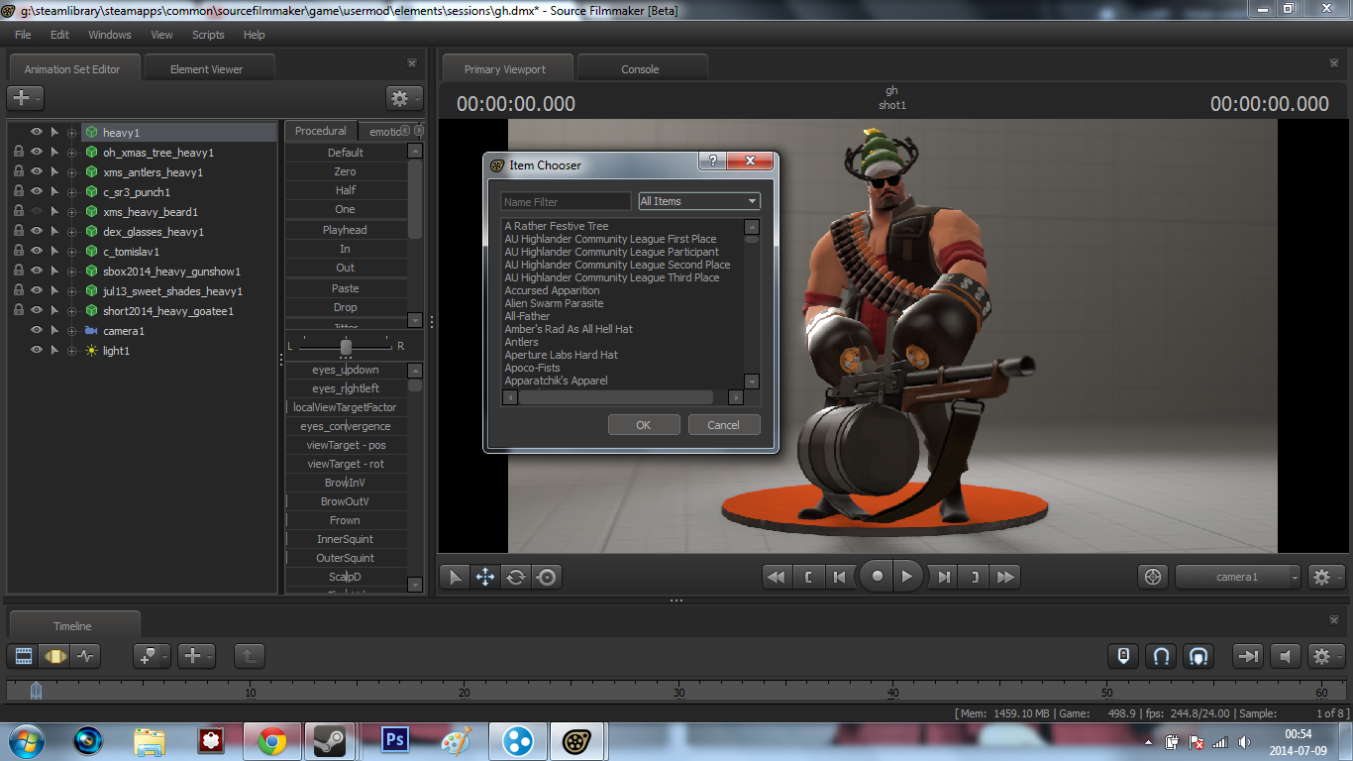The width and height of the screenshot is (1353, 761).
Task: Open the Animation Set Editor gear settings
Action: click(404, 98)
